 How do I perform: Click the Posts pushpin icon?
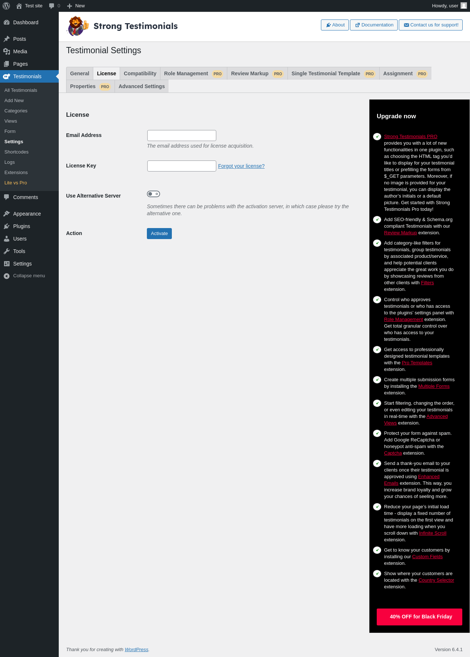click(7, 39)
